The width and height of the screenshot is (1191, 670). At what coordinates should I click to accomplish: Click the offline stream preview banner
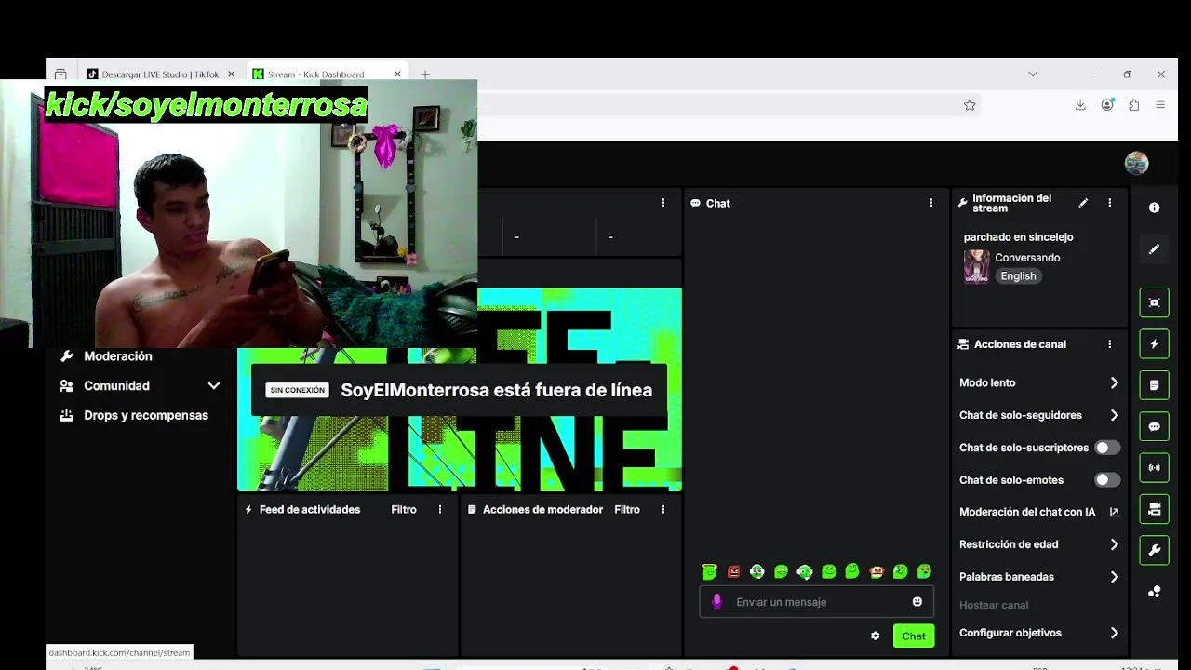click(x=460, y=391)
